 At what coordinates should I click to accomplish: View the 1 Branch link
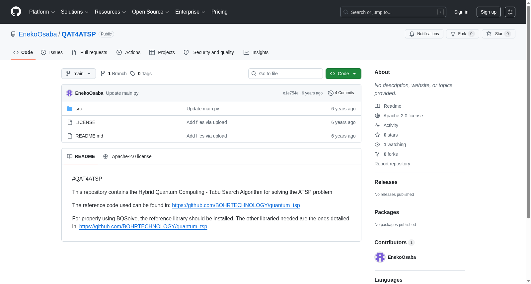(114, 74)
